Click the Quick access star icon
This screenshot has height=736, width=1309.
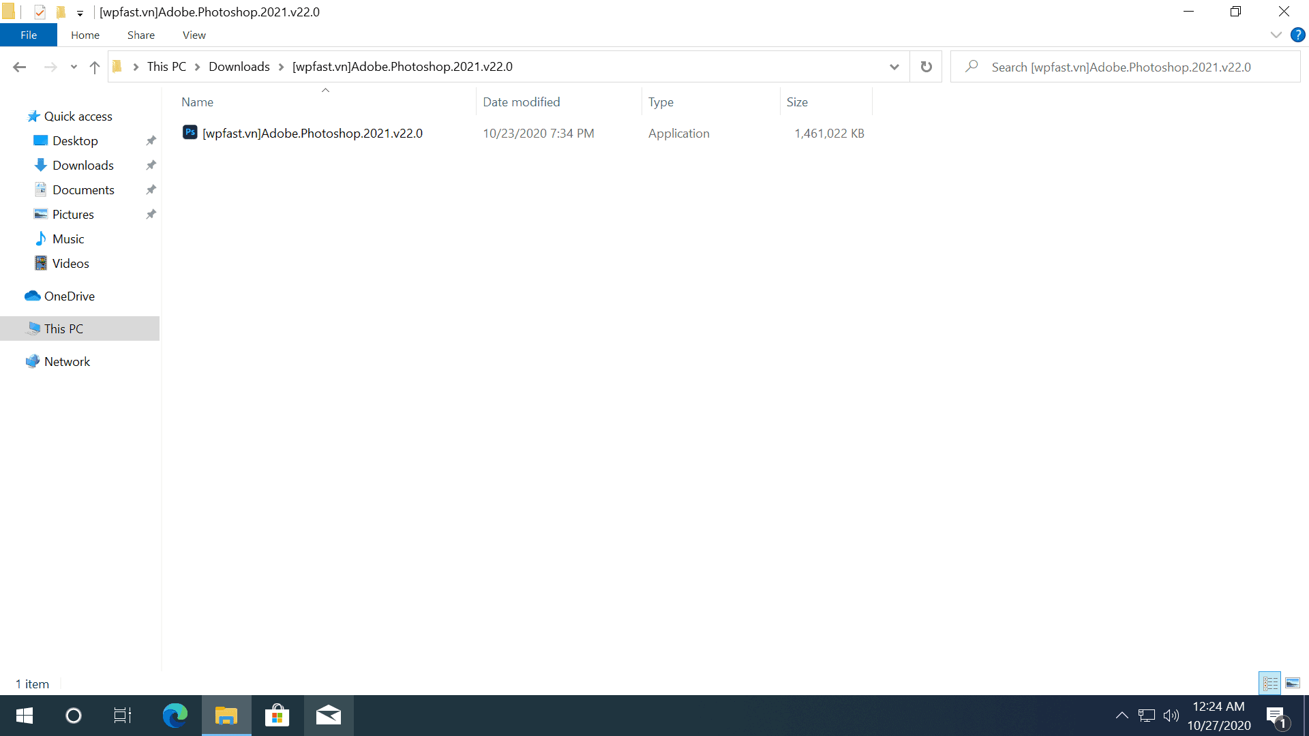33,117
